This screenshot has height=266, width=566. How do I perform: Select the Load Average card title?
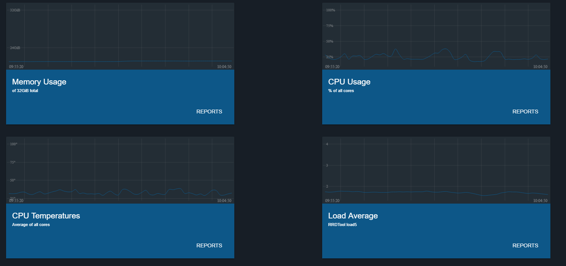tap(353, 216)
